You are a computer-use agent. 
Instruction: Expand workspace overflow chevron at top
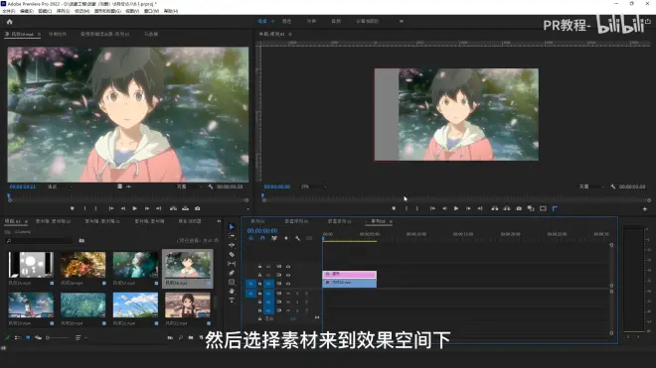coord(402,21)
